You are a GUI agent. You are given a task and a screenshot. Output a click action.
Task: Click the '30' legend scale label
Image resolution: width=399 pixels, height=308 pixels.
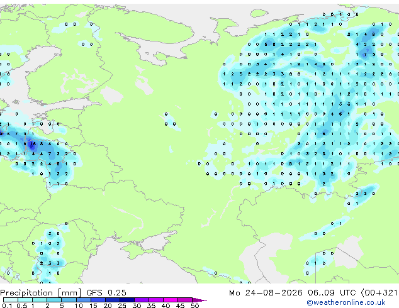point(137,305)
